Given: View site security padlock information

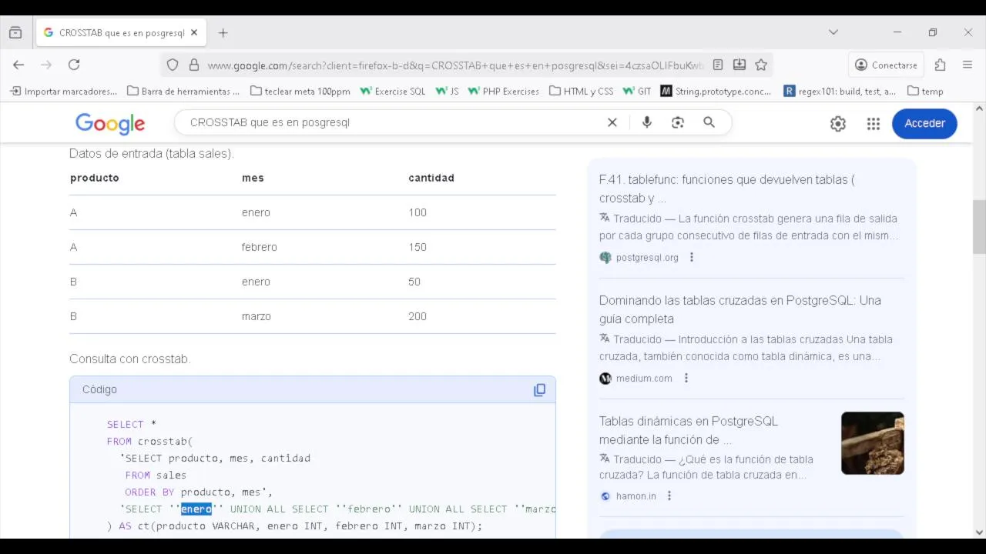Looking at the screenshot, I should click(194, 65).
